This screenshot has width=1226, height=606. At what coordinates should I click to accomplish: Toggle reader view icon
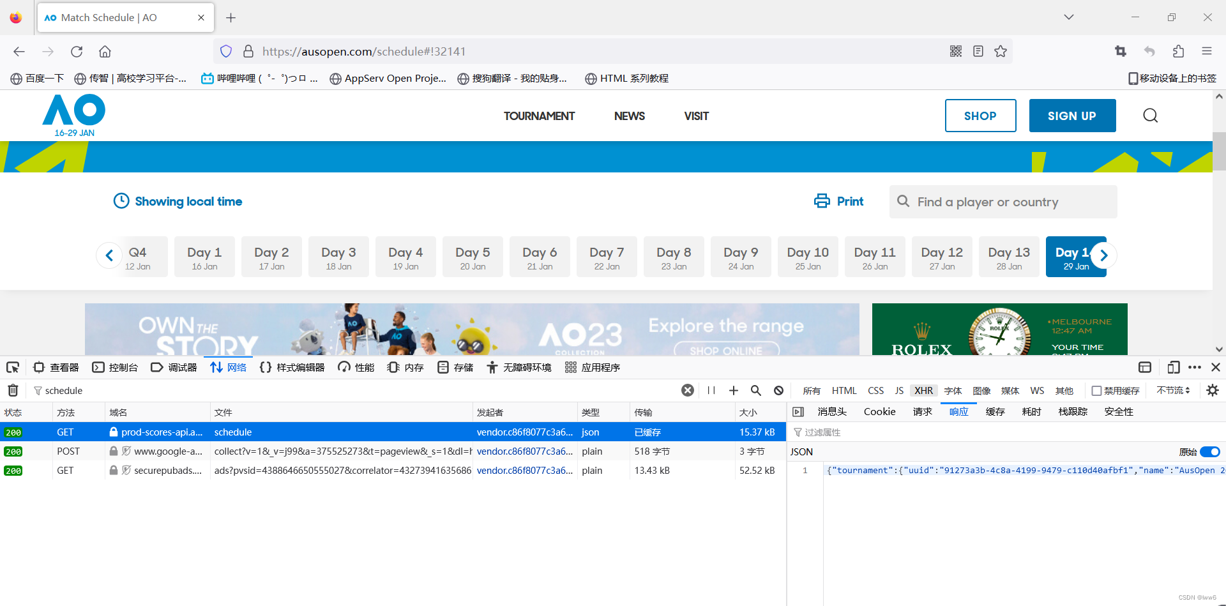tap(978, 51)
